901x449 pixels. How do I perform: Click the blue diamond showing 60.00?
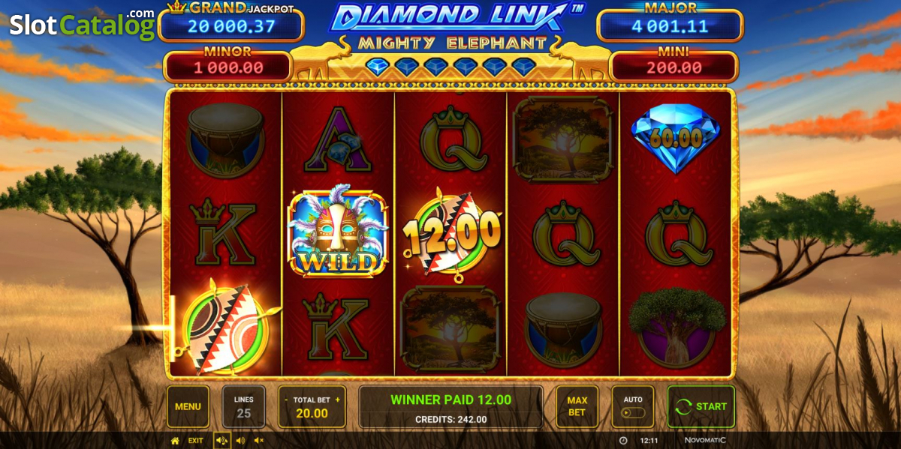(676, 139)
